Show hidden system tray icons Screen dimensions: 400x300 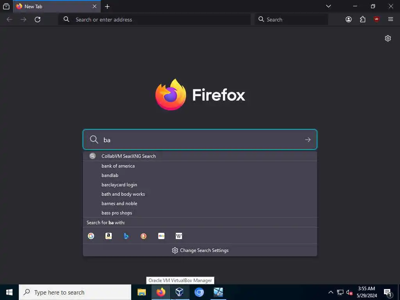pos(330,292)
